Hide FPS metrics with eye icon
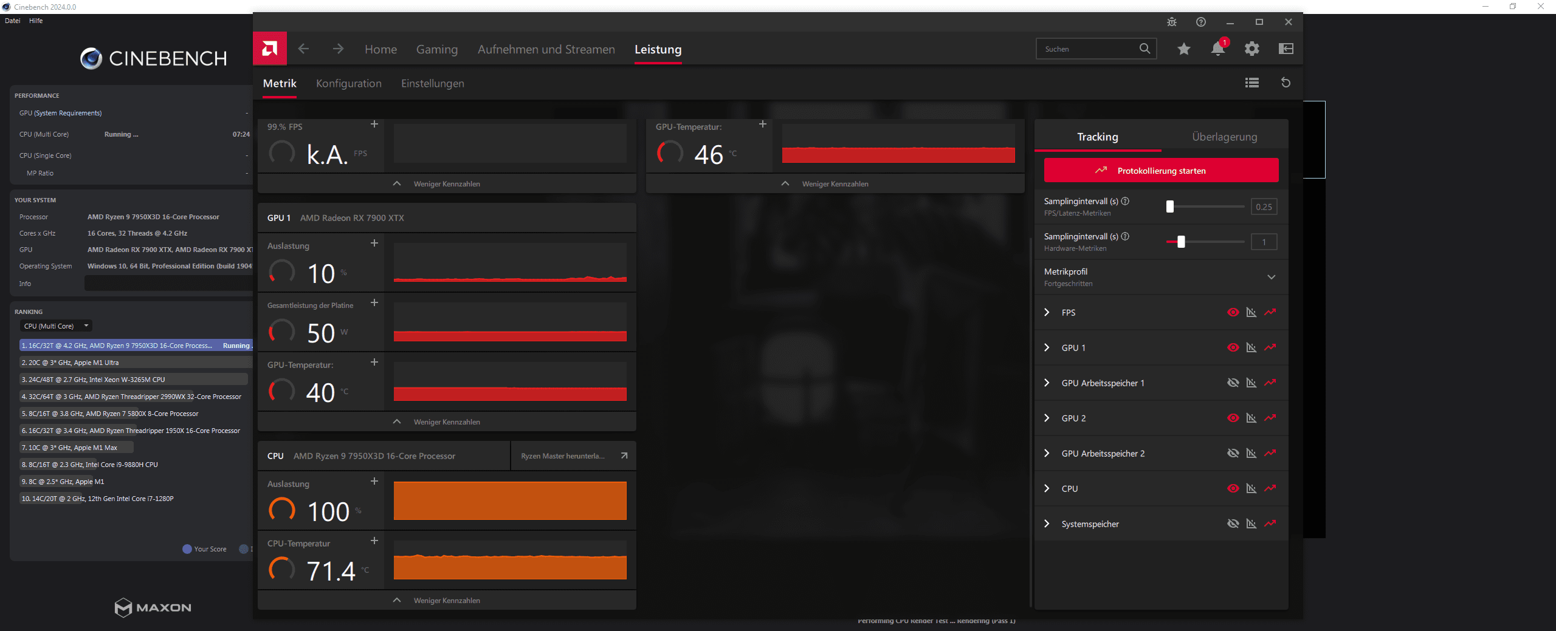 click(1233, 312)
